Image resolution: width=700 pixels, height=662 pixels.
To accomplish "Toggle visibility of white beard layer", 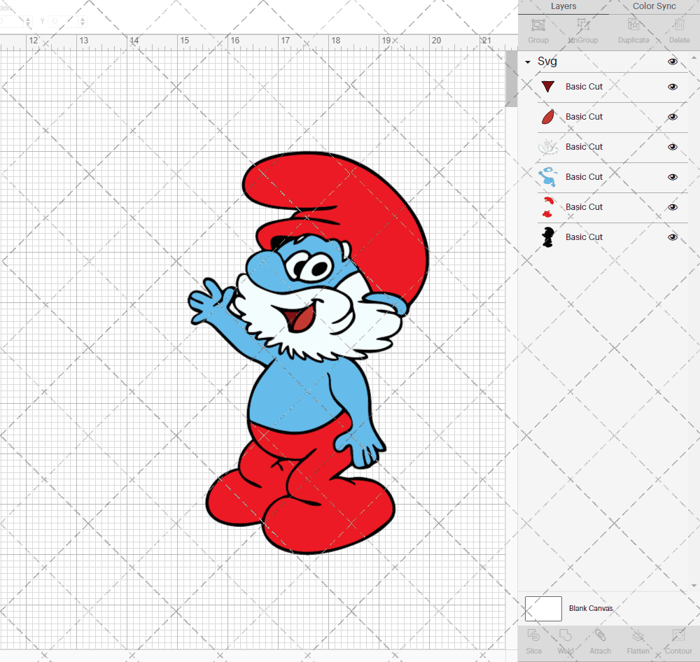I will (672, 147).
